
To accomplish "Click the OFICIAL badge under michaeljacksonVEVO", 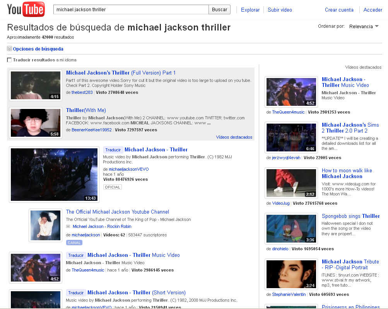I will point(112,187).
